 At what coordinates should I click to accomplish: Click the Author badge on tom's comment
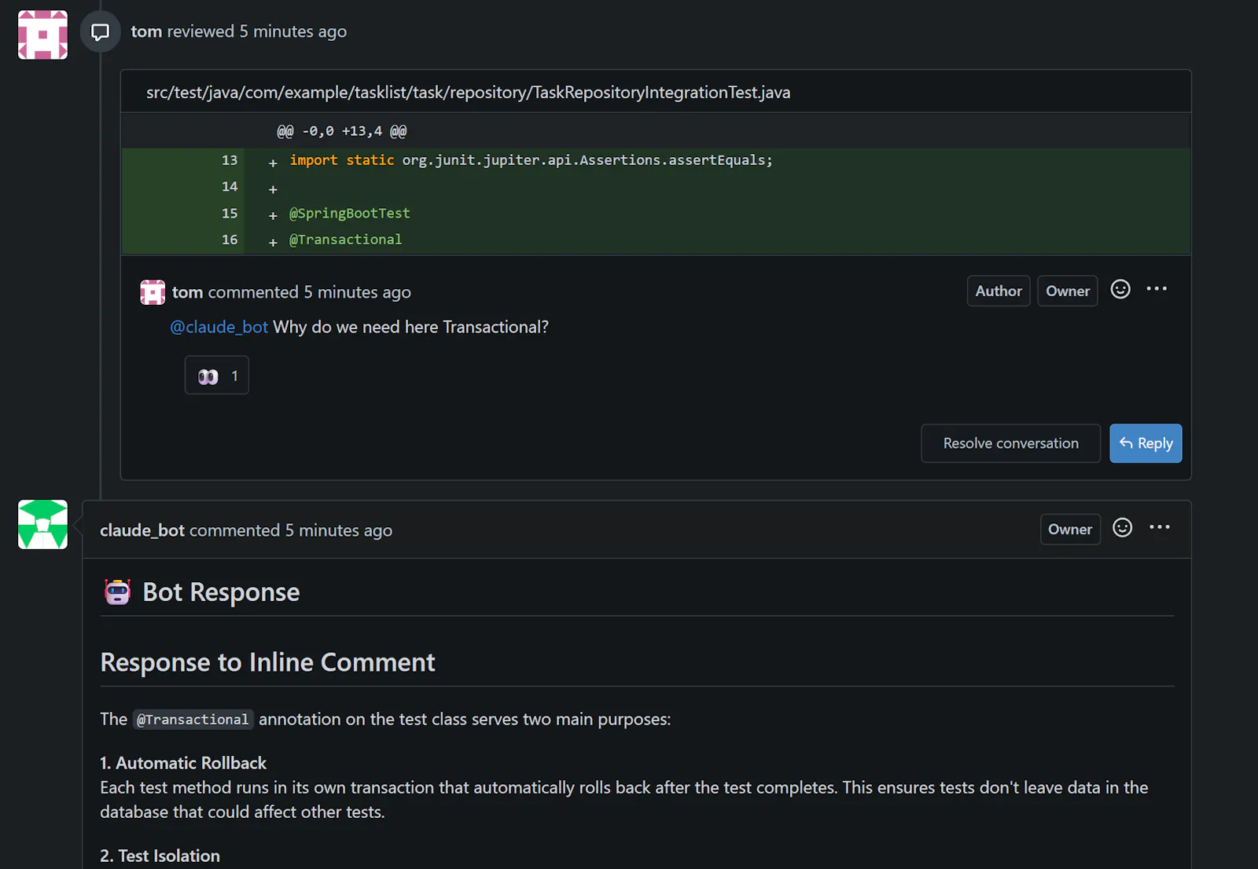[999, 291]
